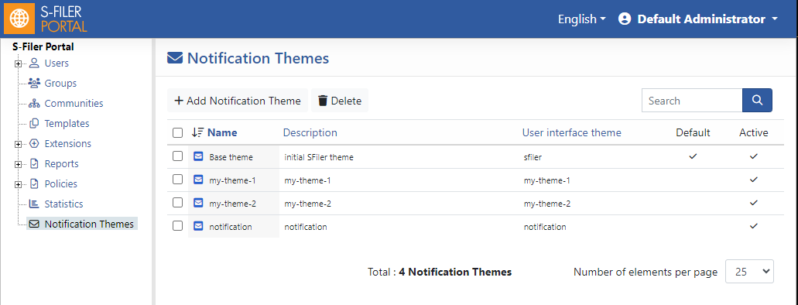Open the English language dropdown
Image resolution: width=798 pixels, height=305 pixels.
[582, 19]
